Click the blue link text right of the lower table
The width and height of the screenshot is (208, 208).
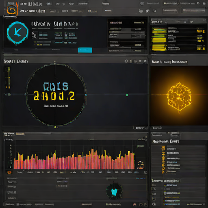[x=141, y=178]
